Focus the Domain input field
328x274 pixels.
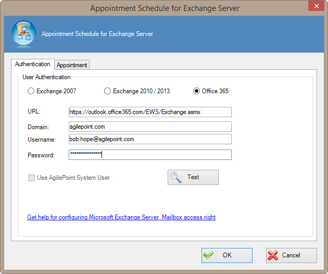coord(150,127)
